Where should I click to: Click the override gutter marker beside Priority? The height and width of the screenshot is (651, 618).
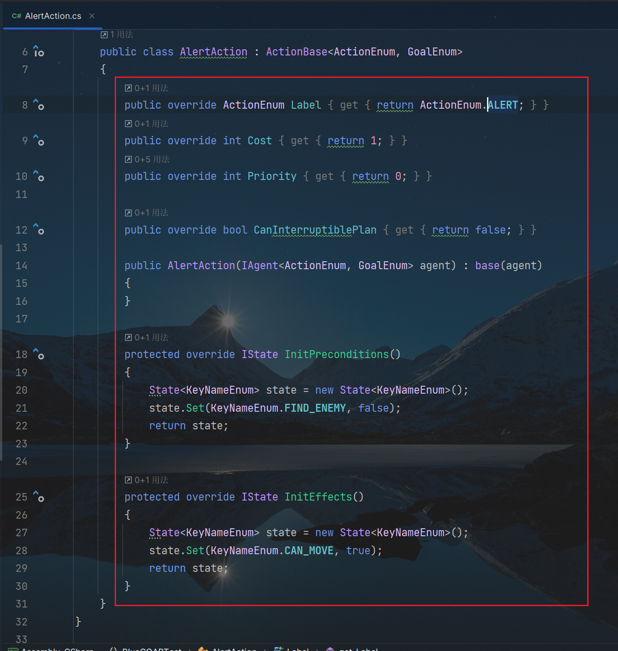(39, 176)
